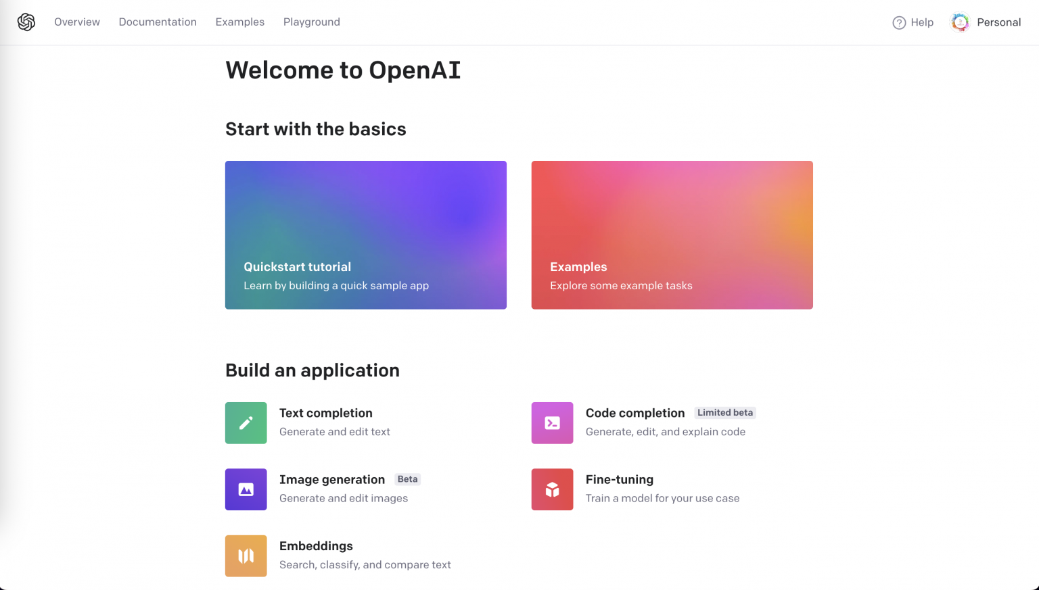Open Examples in the top navigation
This screenshot has width=1039, height=590.
[x=240, y=22]
